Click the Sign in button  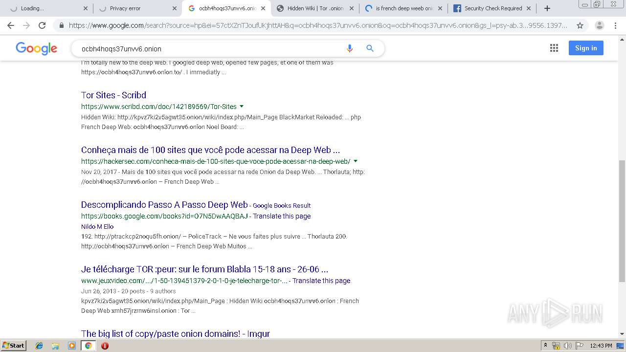point(586,48)
